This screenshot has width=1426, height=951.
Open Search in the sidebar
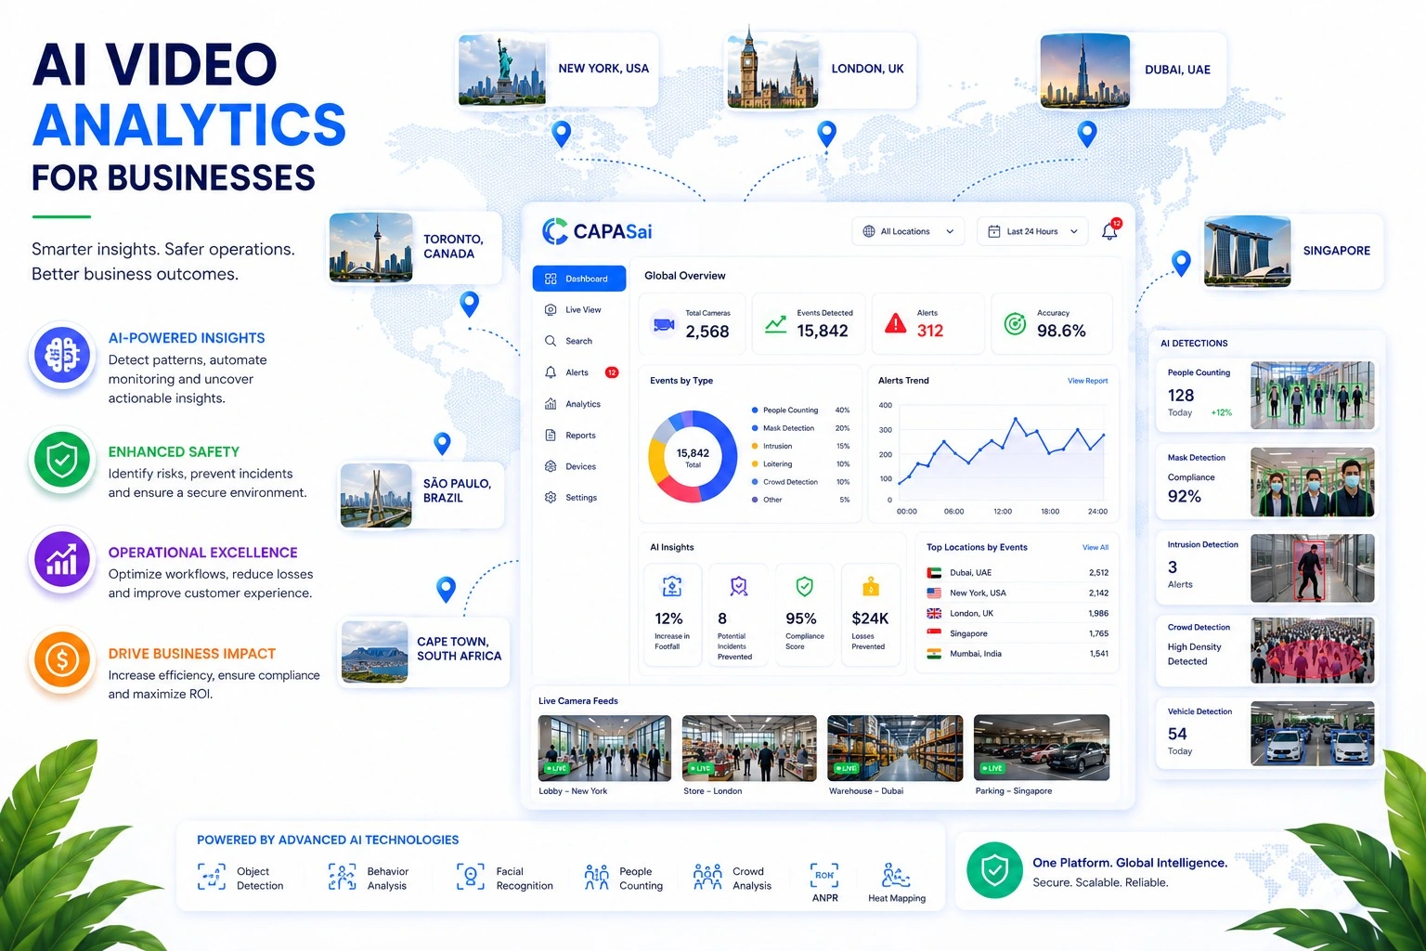pos(569,341)
